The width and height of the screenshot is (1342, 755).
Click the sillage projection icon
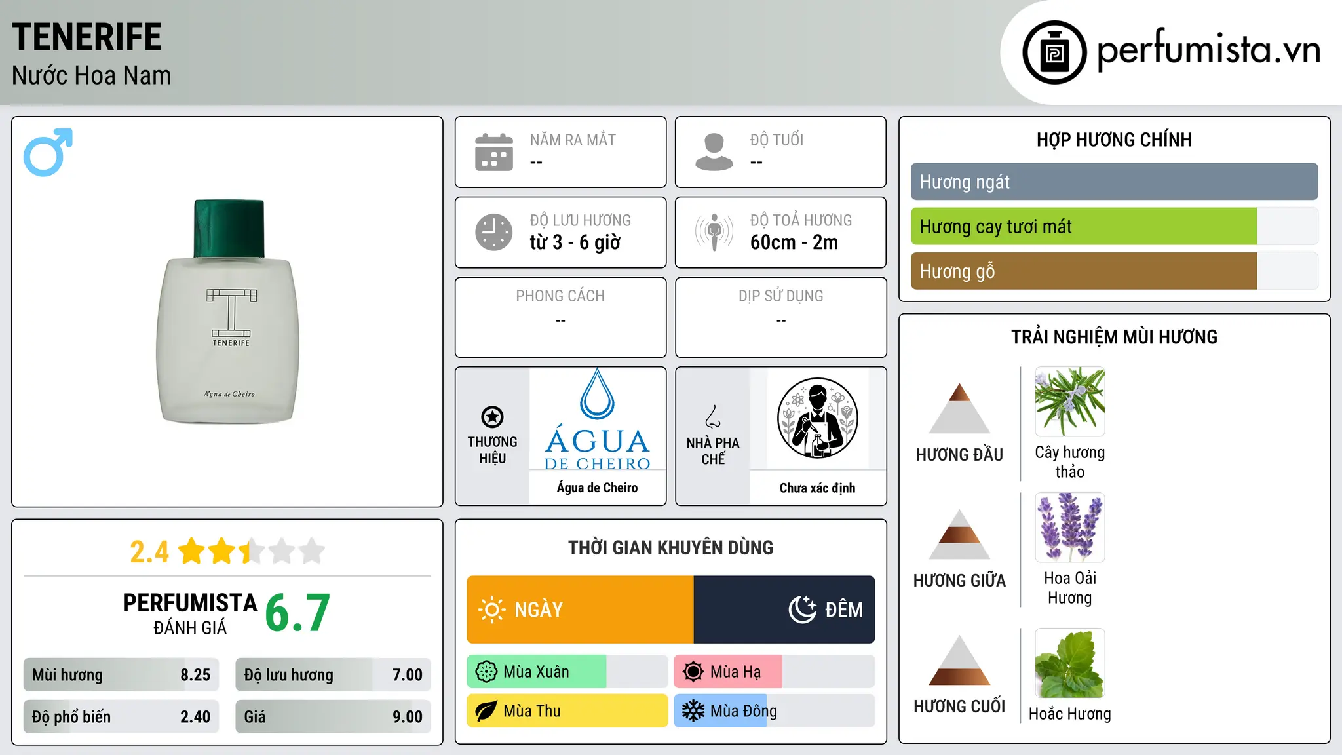coord(714,232)
